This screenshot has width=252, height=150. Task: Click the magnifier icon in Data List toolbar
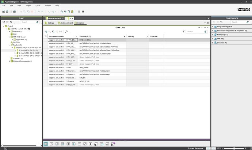(x=66, y=32)
